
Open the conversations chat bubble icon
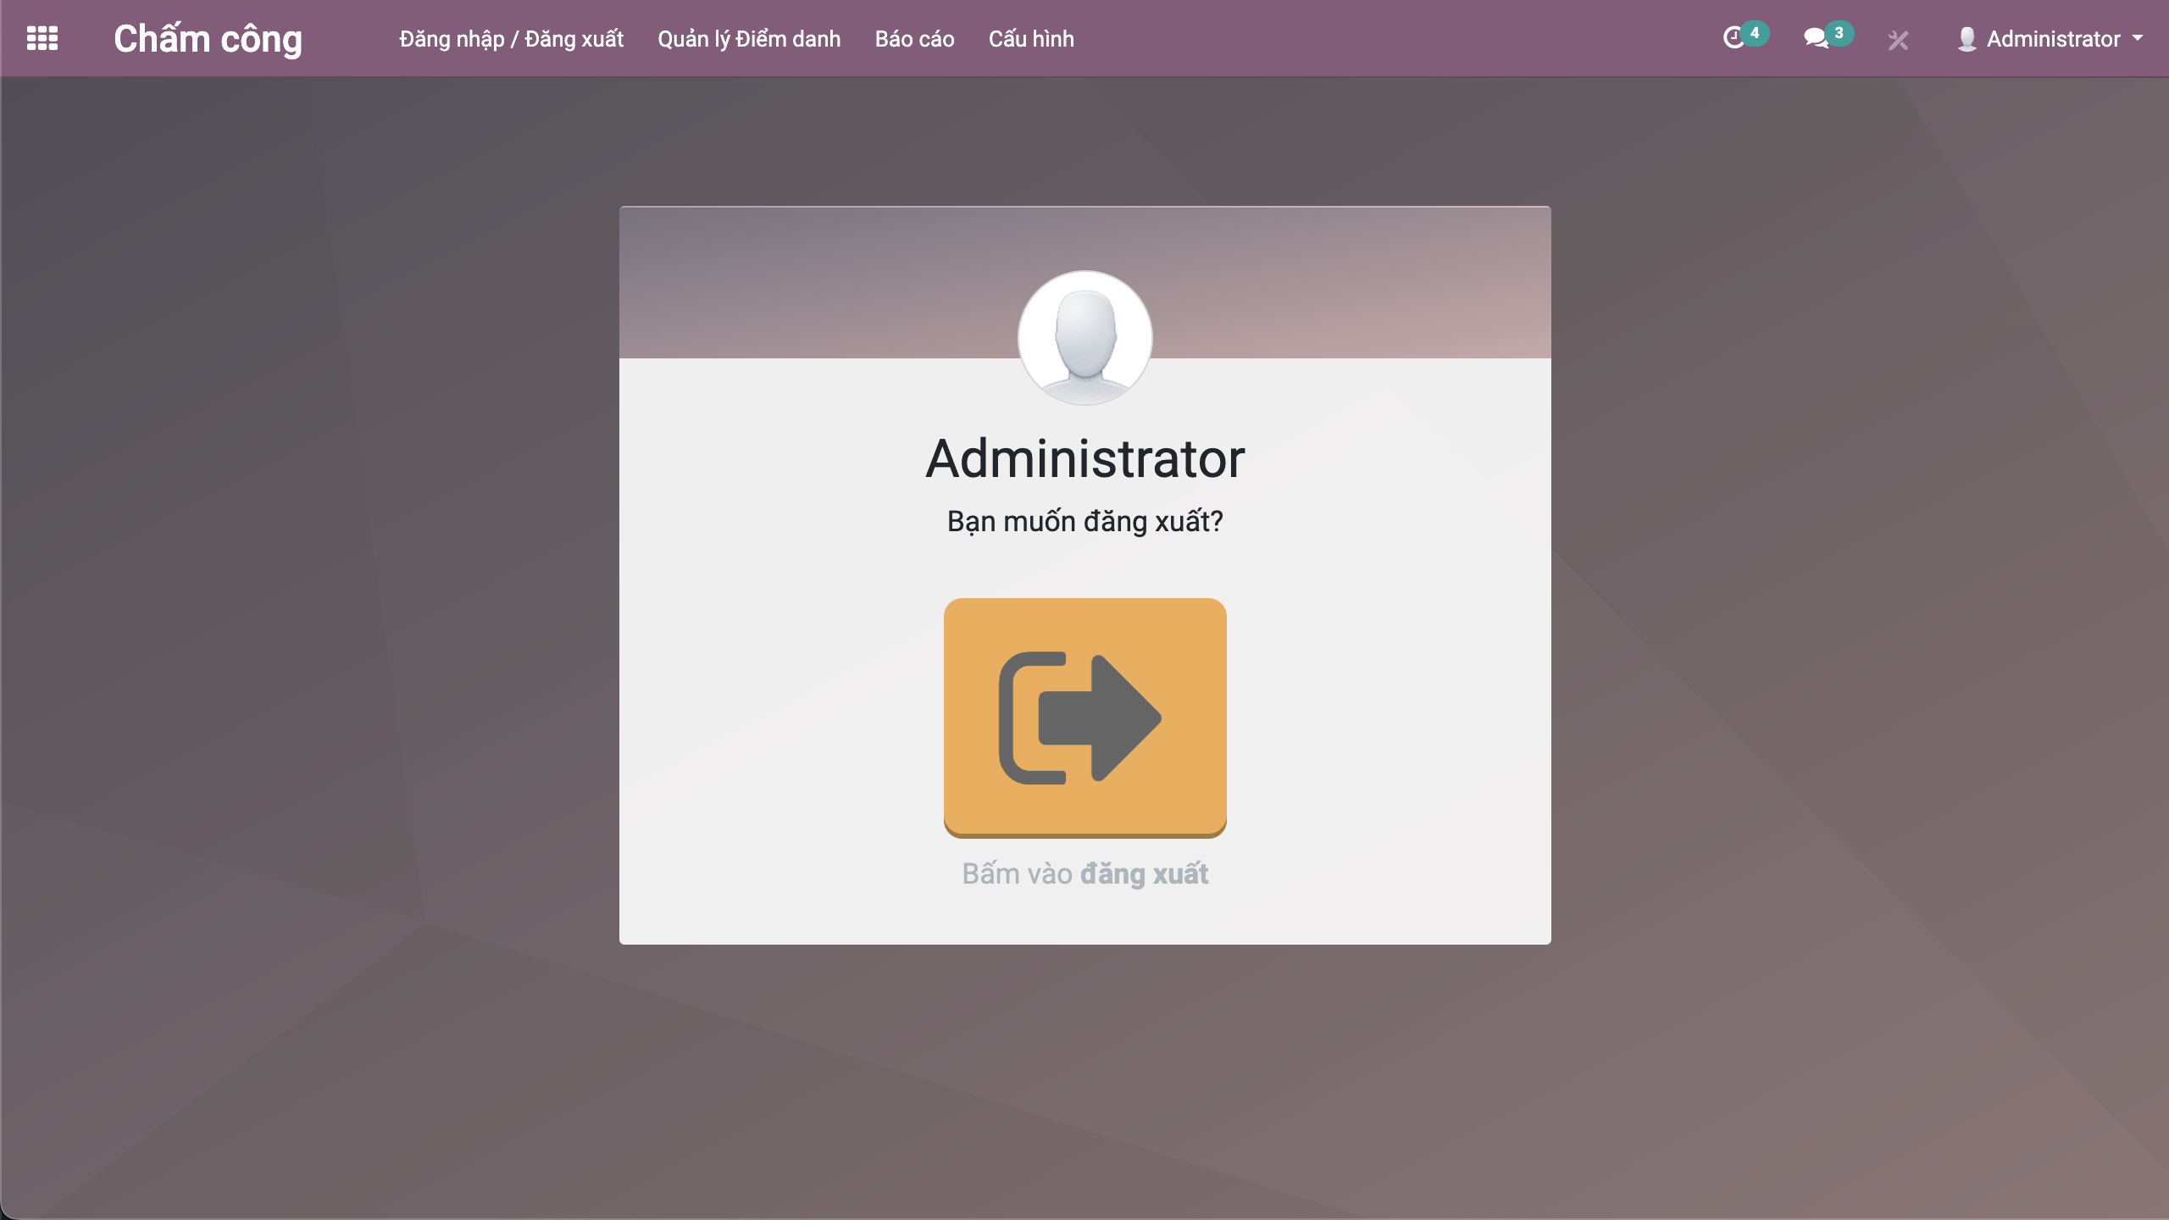click(1815, 38)
